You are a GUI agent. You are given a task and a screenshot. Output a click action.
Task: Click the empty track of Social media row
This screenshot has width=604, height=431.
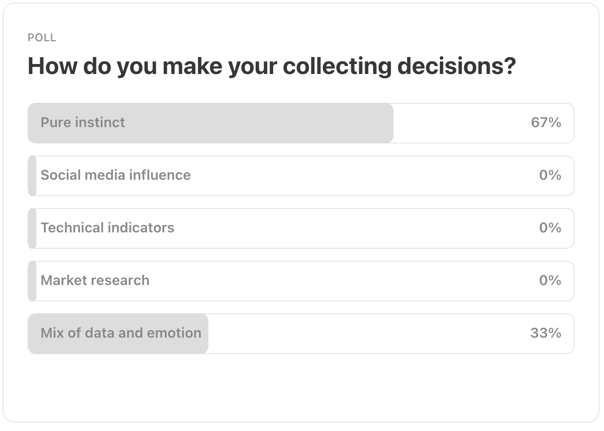[x=348, y=176]
